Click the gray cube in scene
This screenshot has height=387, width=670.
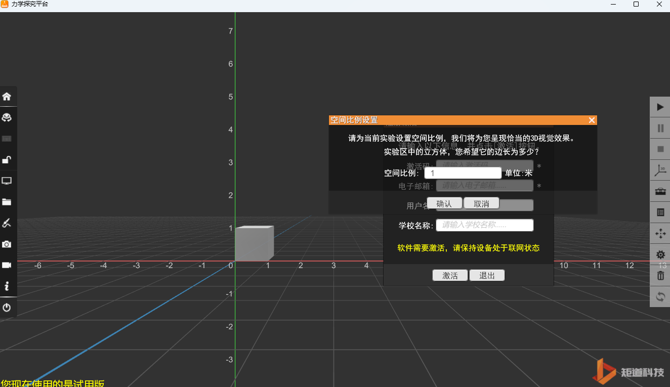(x=254, y=243)
